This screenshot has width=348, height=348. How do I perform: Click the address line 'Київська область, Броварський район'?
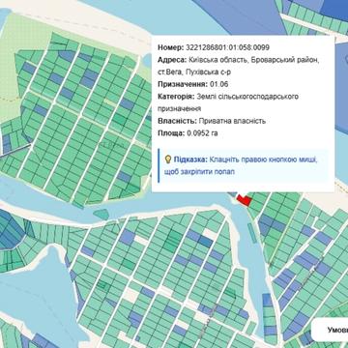tap(254, 60)
